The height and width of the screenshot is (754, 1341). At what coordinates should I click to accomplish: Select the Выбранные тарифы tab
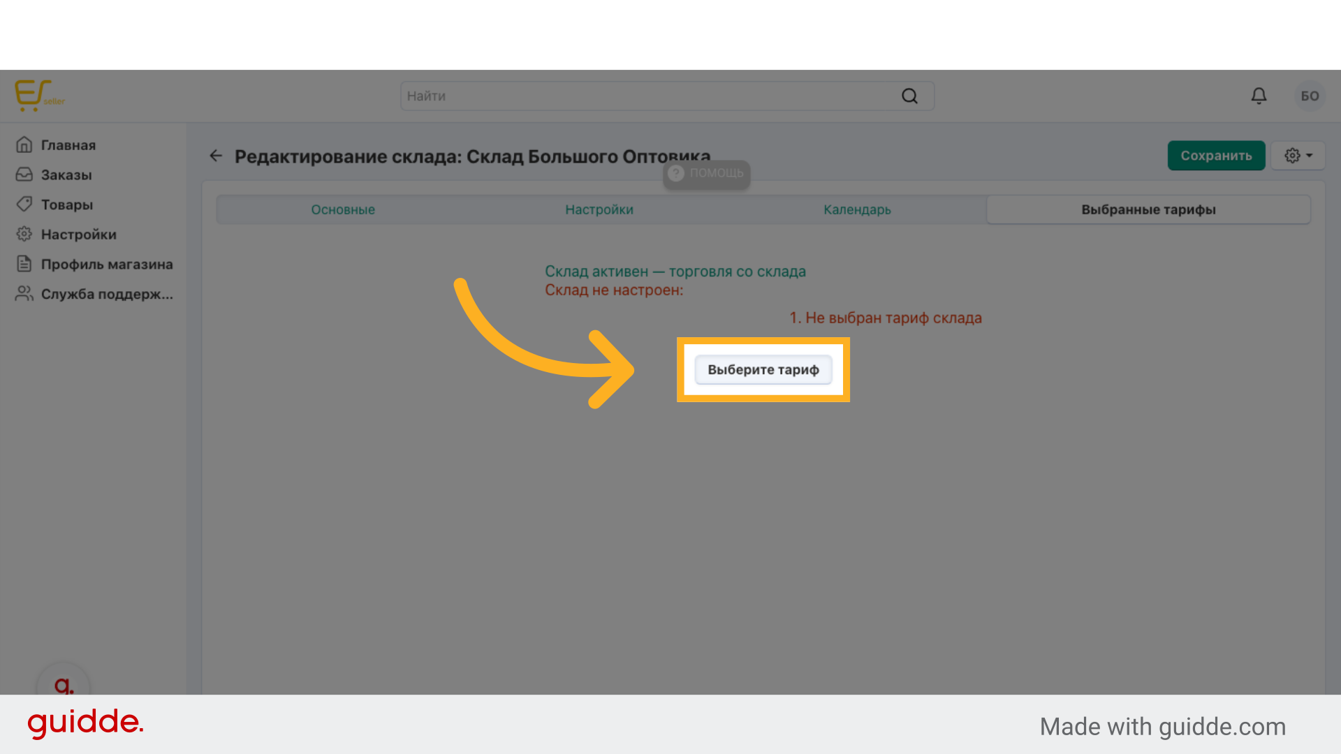(x=1148, y=209)
